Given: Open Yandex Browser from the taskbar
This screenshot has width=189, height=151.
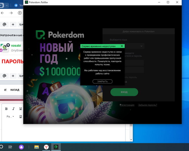Looking at the screenshot, I should coord(46,147).
